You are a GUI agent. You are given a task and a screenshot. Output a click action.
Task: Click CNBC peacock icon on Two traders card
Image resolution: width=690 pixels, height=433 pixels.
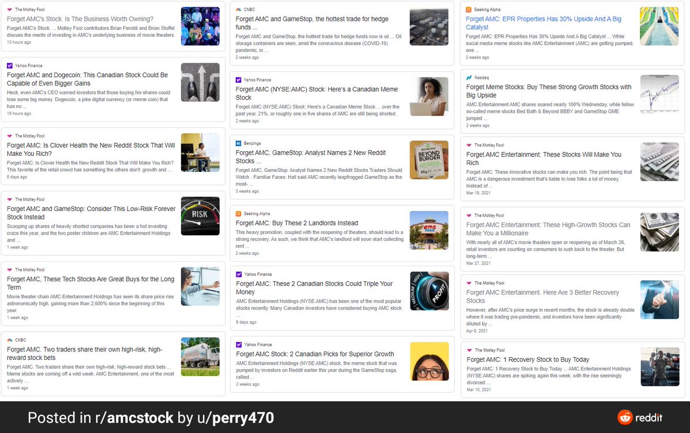(x=10, y=340)
